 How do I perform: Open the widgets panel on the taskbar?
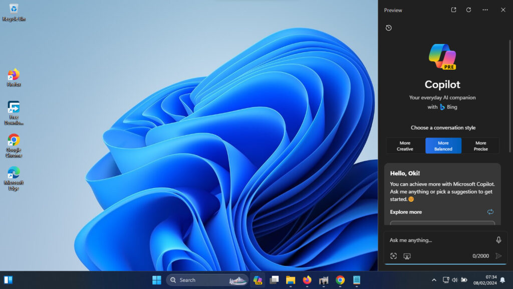8,280
